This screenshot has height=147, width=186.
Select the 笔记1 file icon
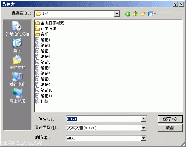coord(37,40)
